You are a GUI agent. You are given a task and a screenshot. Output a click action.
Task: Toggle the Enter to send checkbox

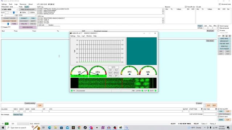click(219, 117)
